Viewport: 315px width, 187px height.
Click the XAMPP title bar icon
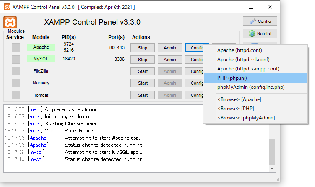(x=8, y=7)
